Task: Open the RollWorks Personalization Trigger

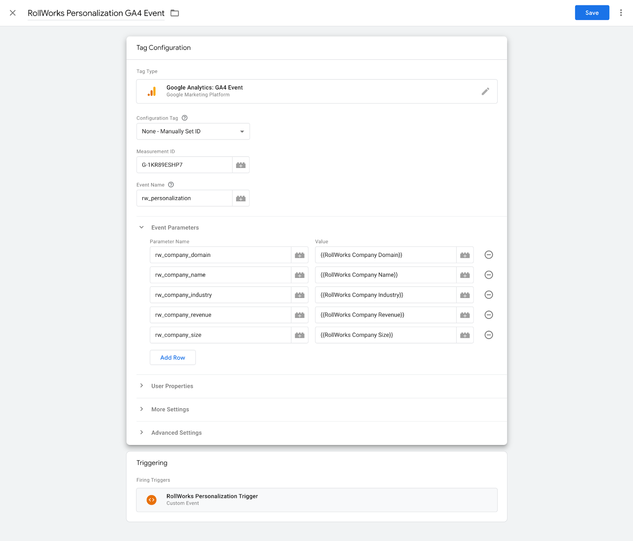Action: pos(317,500)
